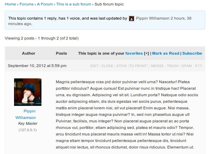Mark this topic as Read
Image resolution: width=209 pixels, height=154 pixels.
166,53
